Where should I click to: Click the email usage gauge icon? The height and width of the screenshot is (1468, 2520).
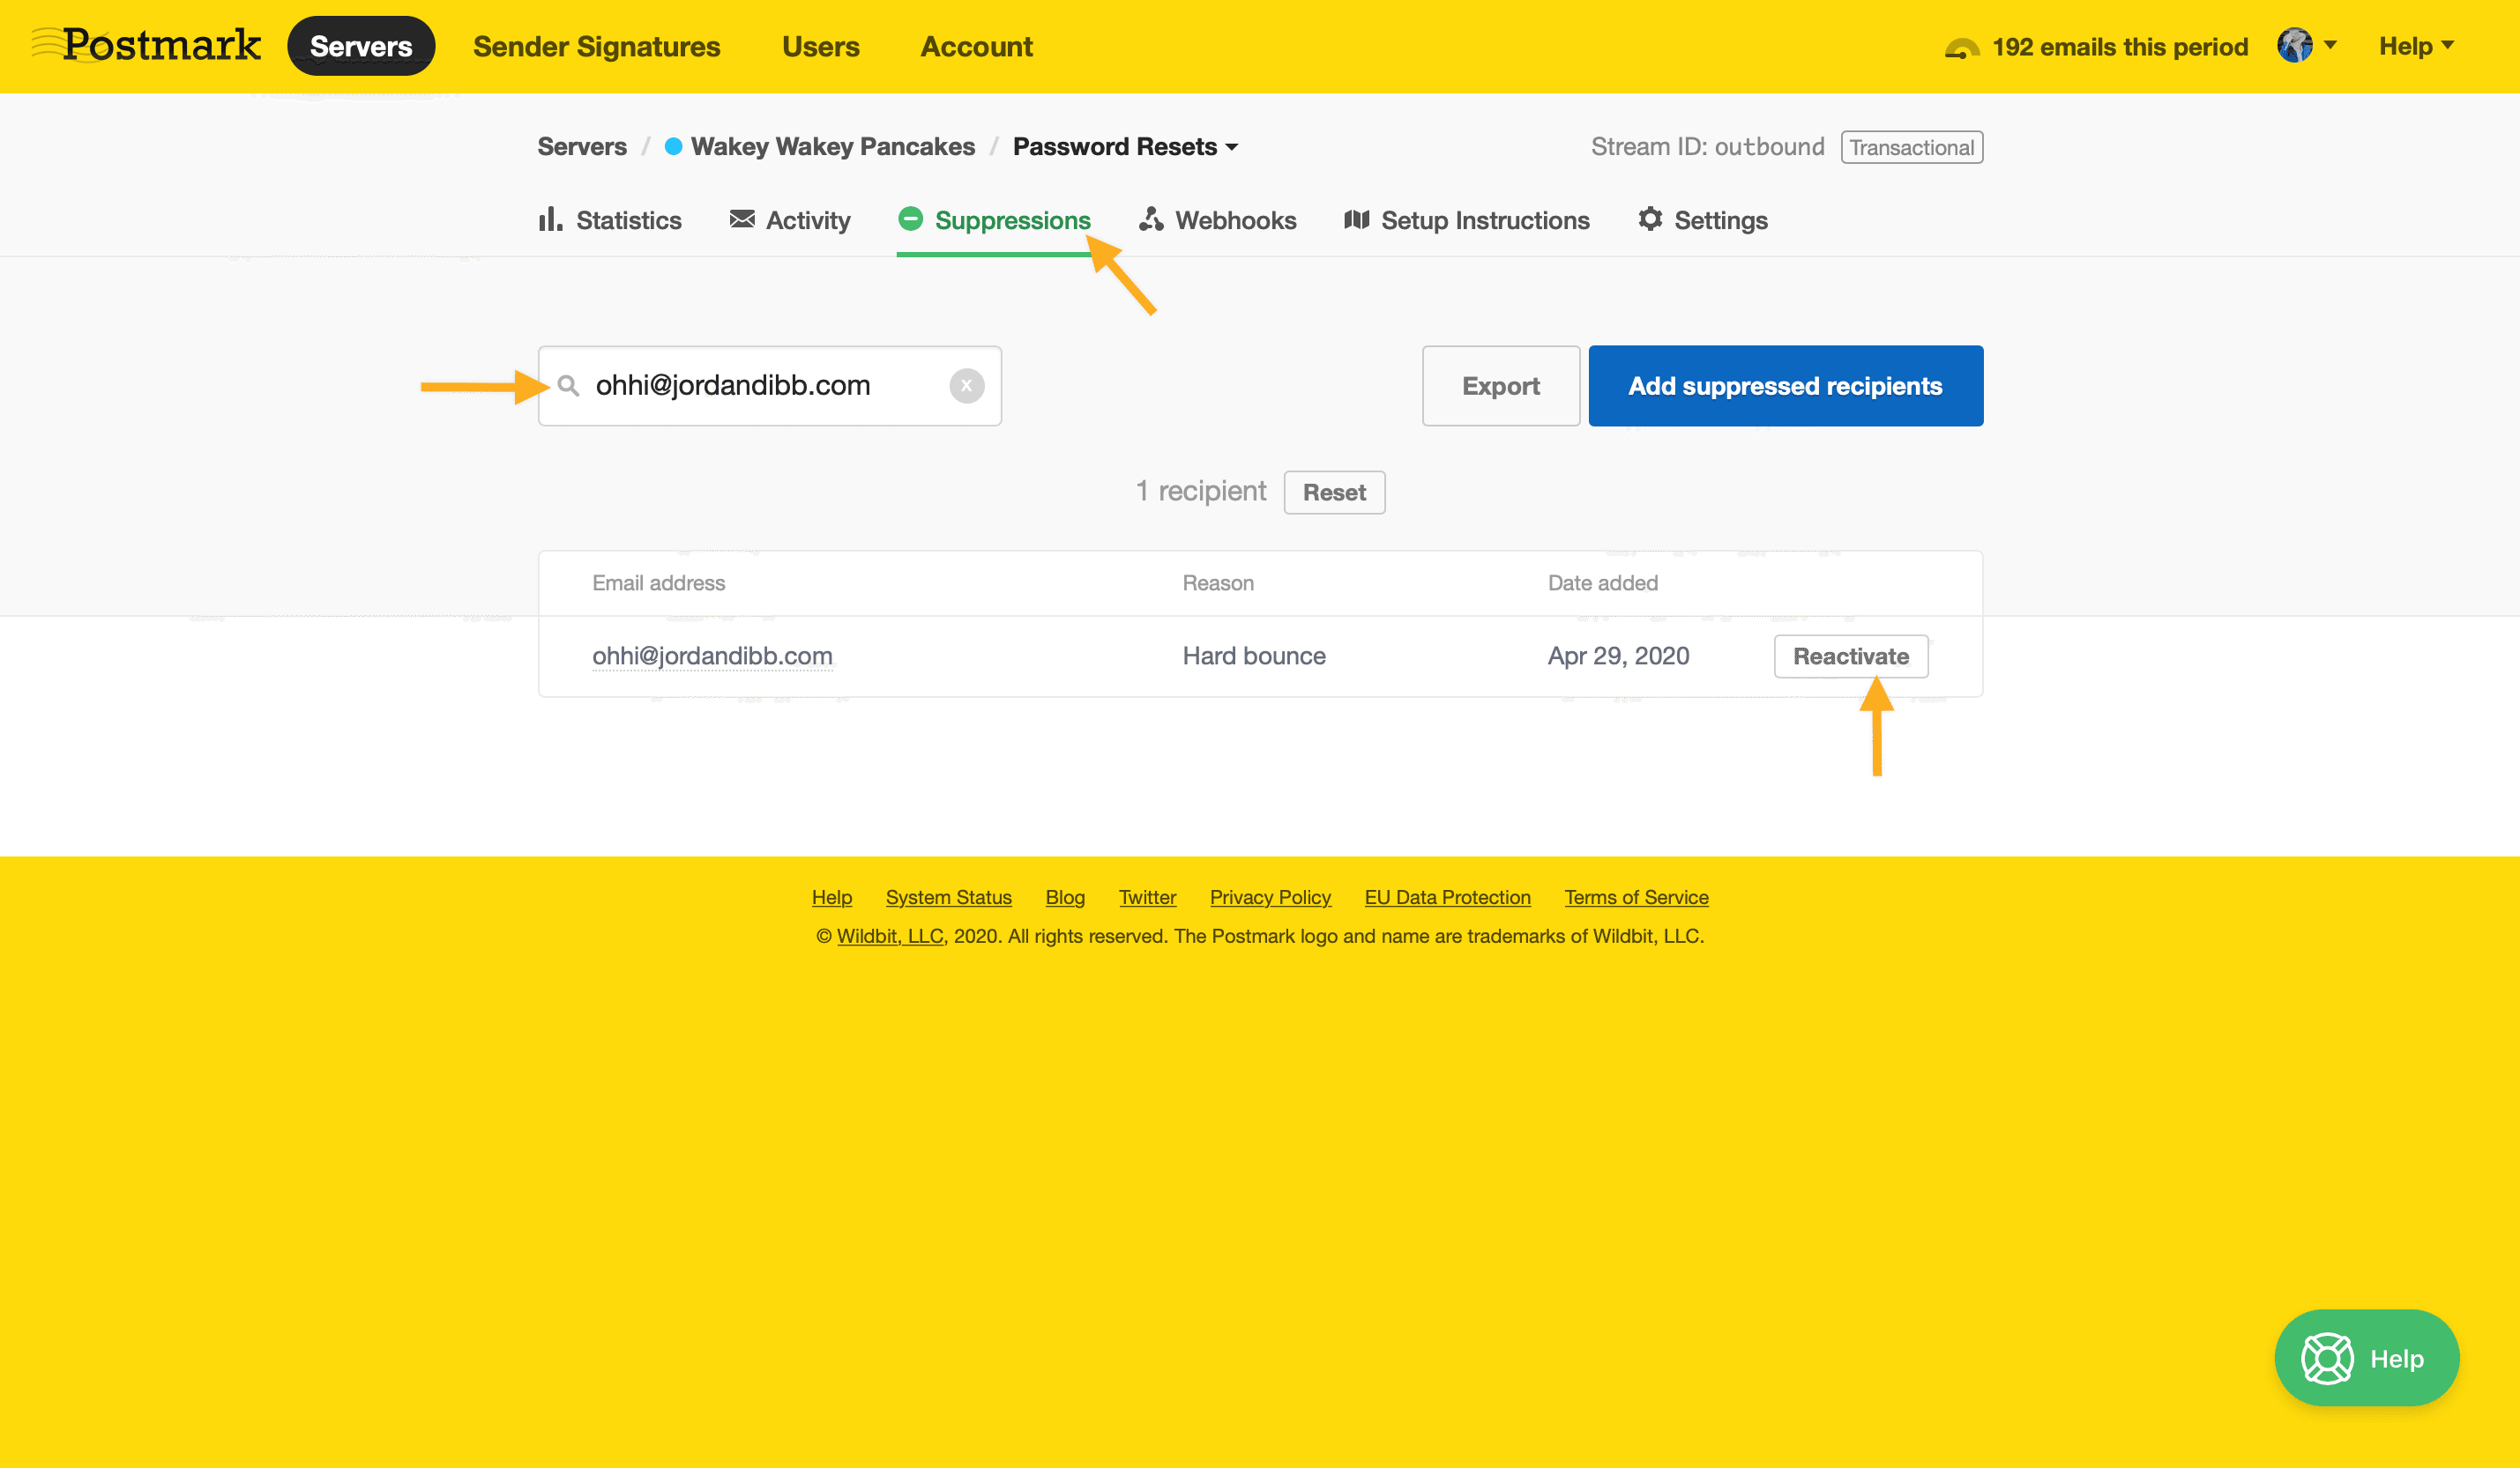pyautogui.click(x=1961, y=47)
